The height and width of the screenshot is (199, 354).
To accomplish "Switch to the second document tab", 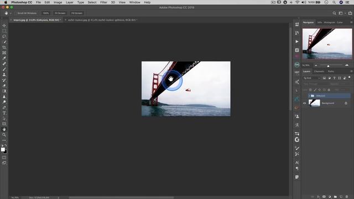I will coord(102,20).
